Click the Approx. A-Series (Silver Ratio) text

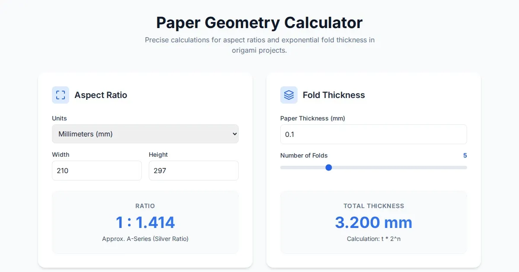145,239
